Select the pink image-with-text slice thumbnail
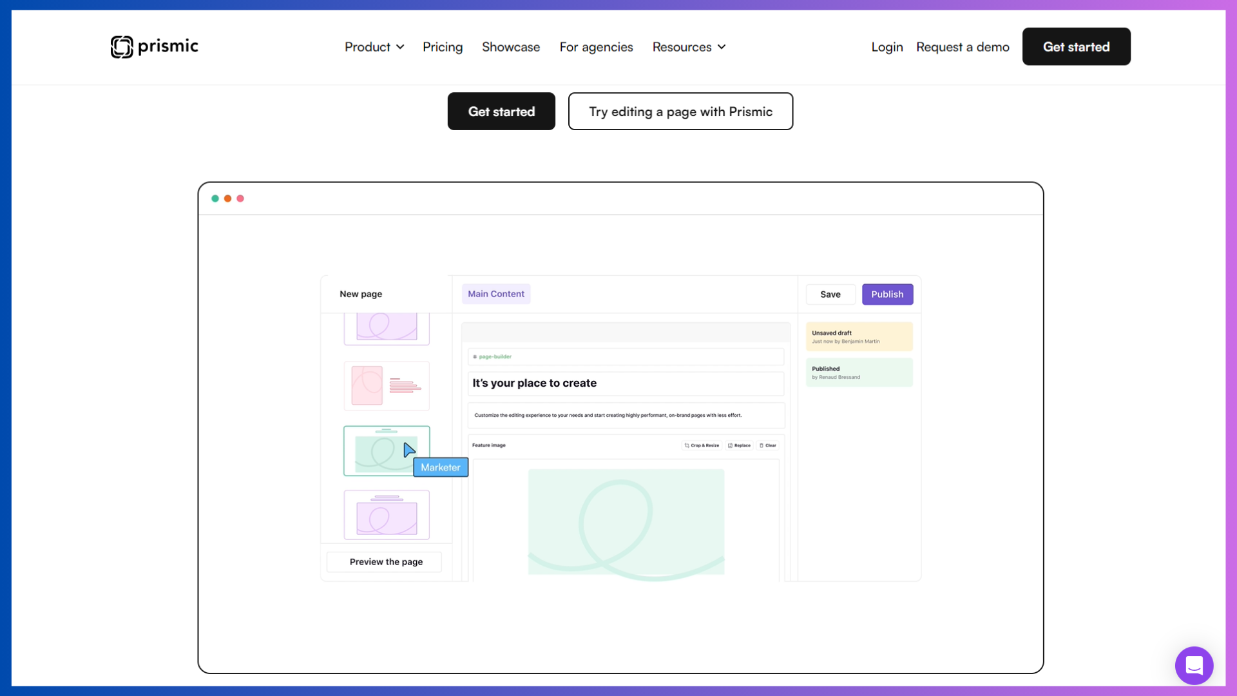Image resolution: width=1237 pixels, height=696 pixels. (x=387, y=386)
